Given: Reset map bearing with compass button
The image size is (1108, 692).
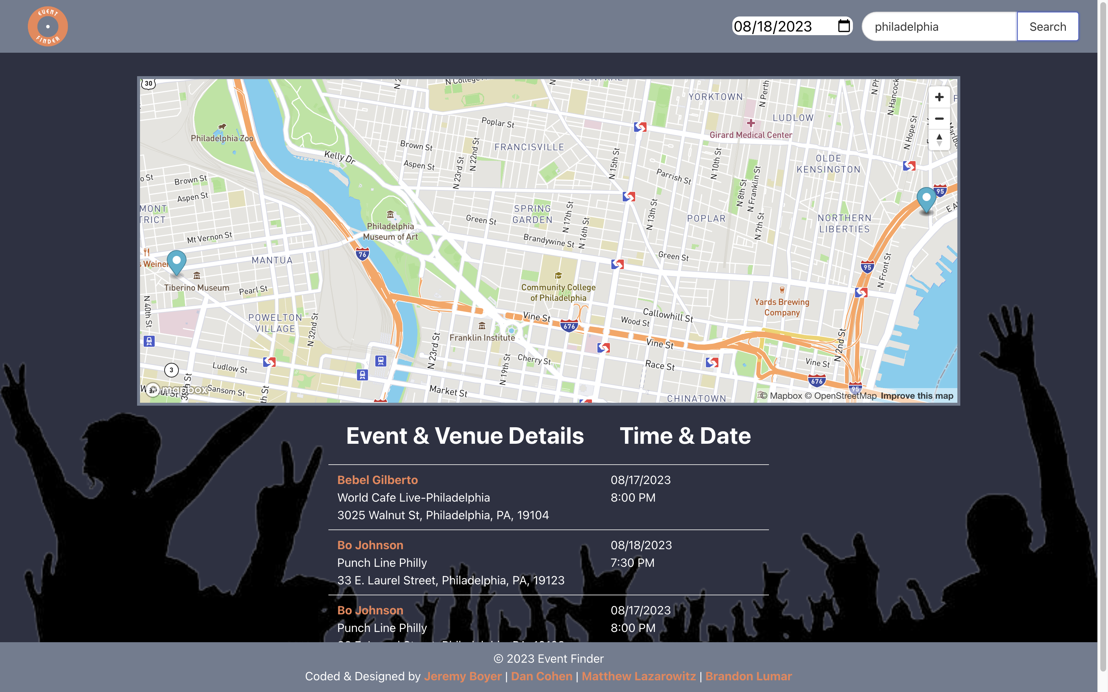Looking at the screenshot, I should point(939,139).
